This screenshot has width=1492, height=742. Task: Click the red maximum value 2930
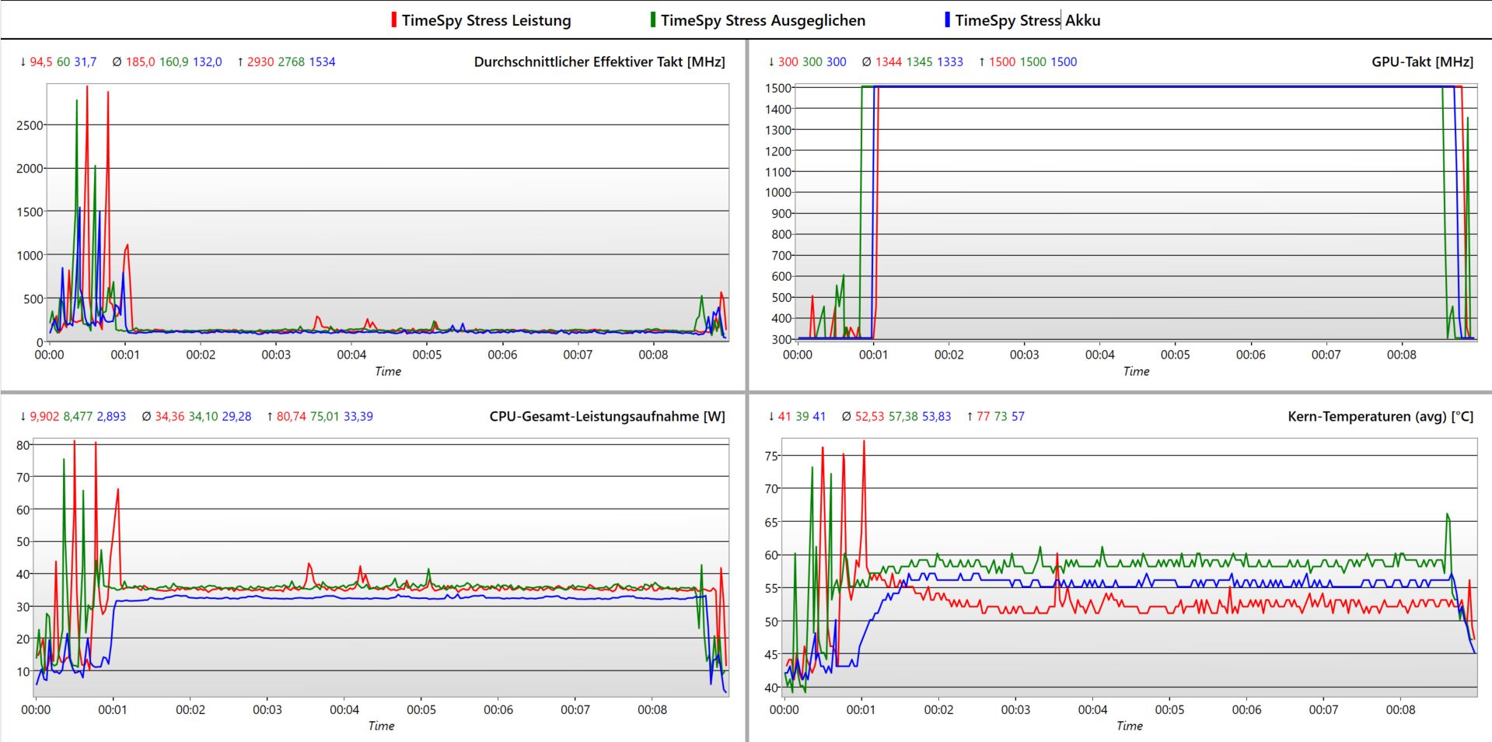[260, 62]
